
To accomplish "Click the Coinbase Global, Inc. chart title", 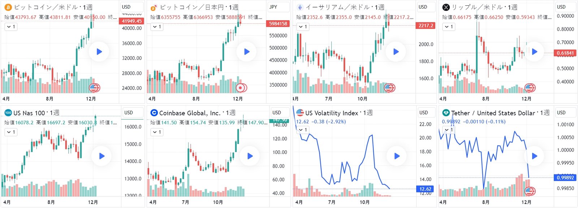I will (x=190, y=113).
